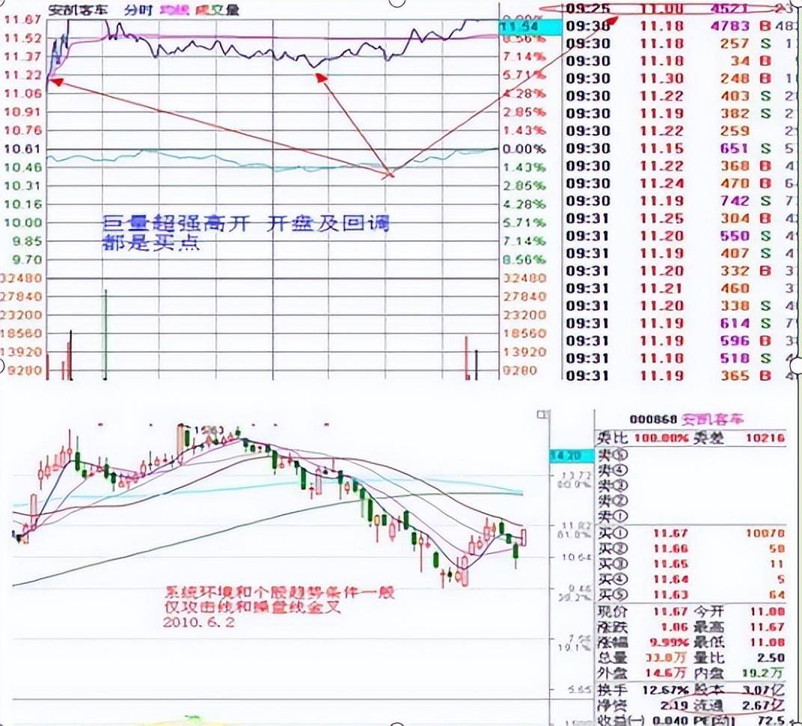Select the 卖⑤ sell order row
Screen dimensions: 802x726
(691, 455)
